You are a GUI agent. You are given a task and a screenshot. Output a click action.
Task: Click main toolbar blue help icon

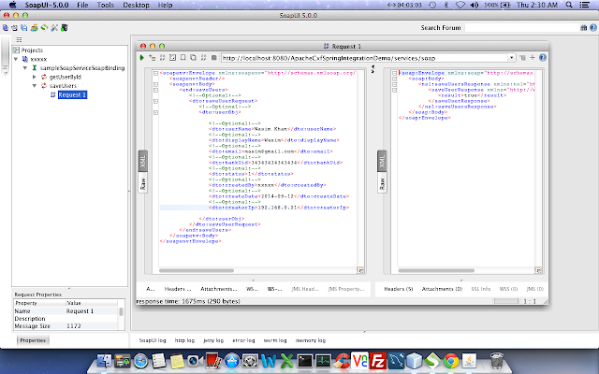point(593,28)
